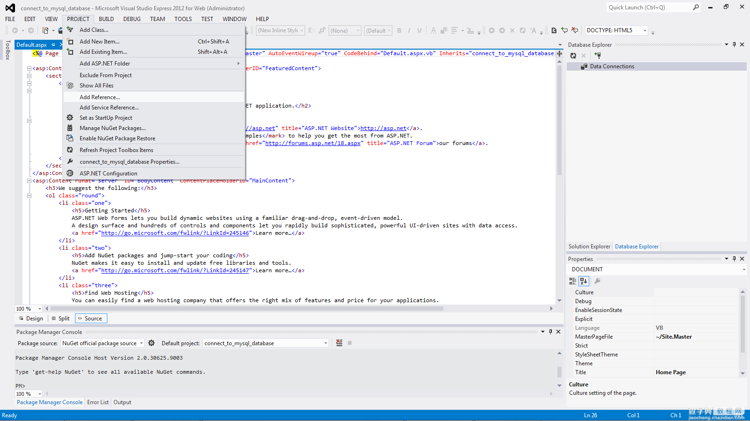Open Property Pages wrench icon
Viewport: 750px width, 421px height.
click(597, 281)
